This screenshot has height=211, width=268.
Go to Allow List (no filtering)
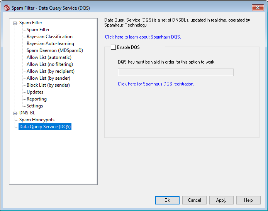(49, 64)
